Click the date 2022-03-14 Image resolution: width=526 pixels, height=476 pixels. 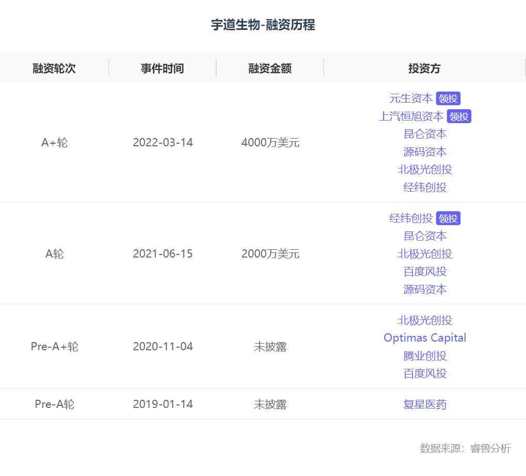click(x=162, y=143)
